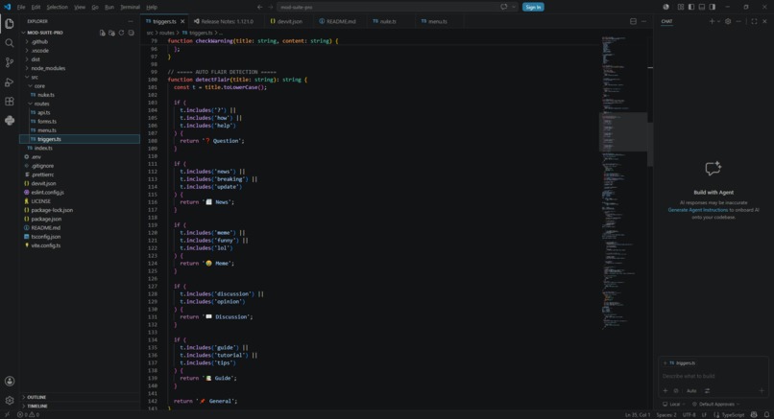Open the Local session target dropdown

click(x=674, y=404)
